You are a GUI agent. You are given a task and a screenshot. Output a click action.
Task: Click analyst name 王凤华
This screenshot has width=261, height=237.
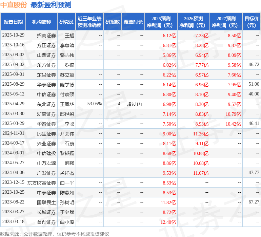(x=67, y=104)
